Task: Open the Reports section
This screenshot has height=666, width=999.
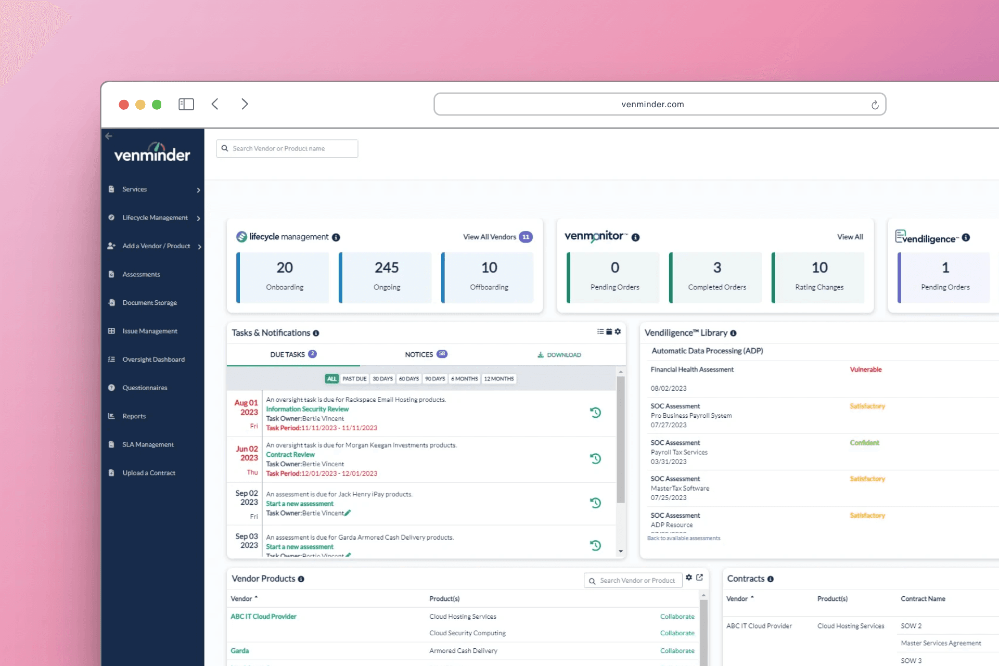Action: 134,416
